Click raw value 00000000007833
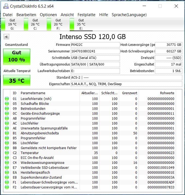The height and width of the screenshot is (195, 185). click(161, 187)
